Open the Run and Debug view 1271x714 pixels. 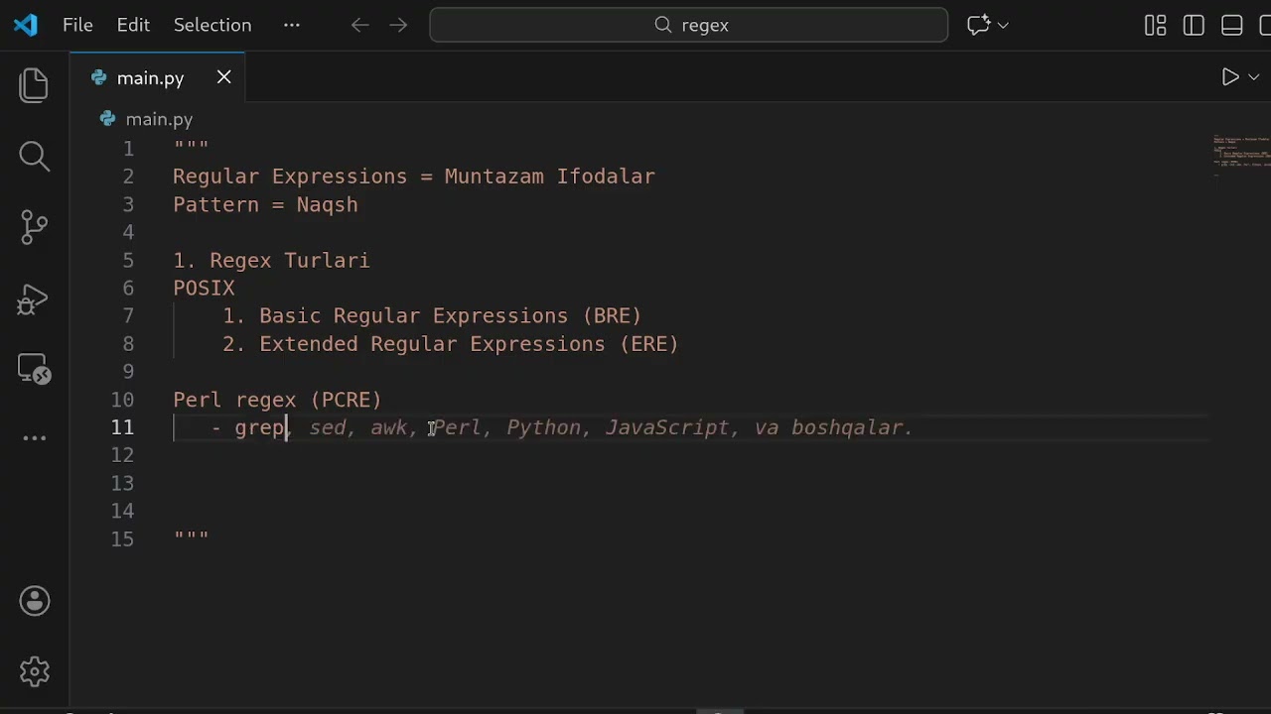click(x=35, y=298)
